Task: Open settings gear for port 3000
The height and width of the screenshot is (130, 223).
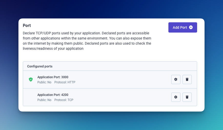Action: [176, 79]
